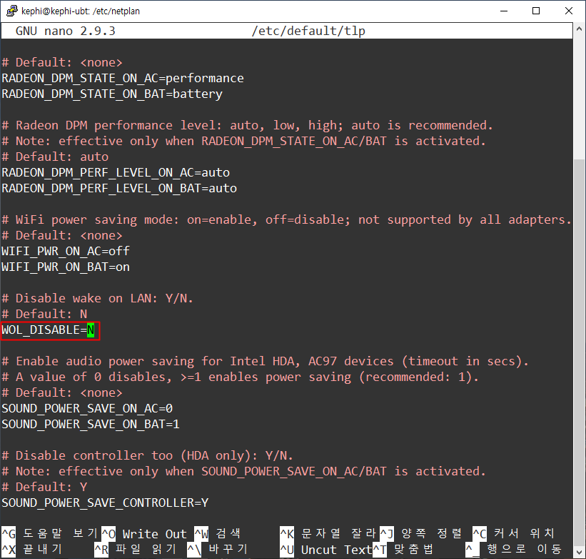Click the '# Disable wake on LAN: Y/N.' comment
This screenshot has width=586, height=559.
98,298
